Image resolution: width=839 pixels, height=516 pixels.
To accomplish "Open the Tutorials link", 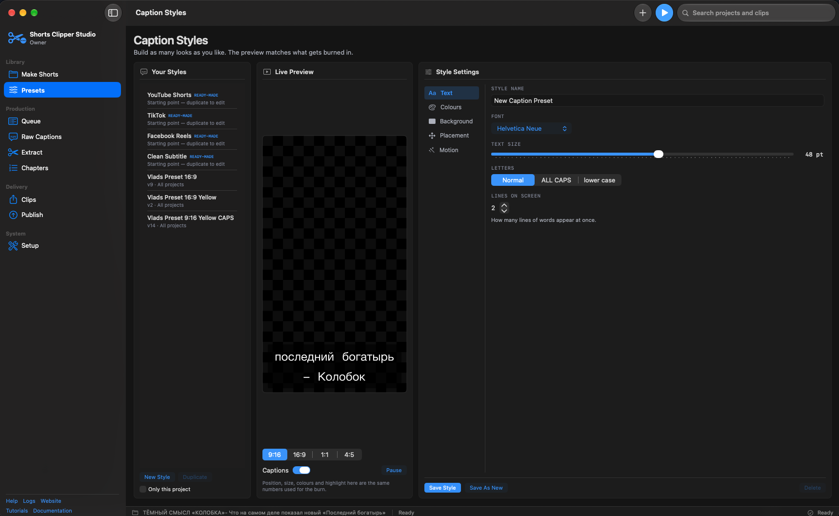I will pyautogui.click(x=17, y=511).
